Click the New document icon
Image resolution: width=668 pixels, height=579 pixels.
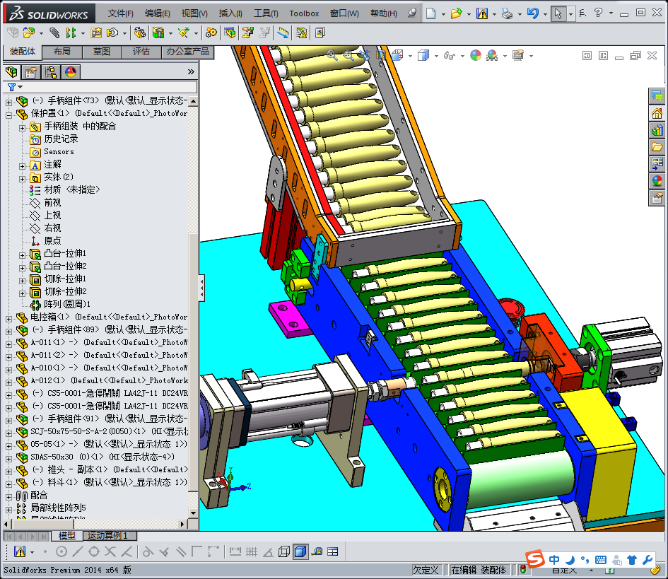[x=431, y=13]
